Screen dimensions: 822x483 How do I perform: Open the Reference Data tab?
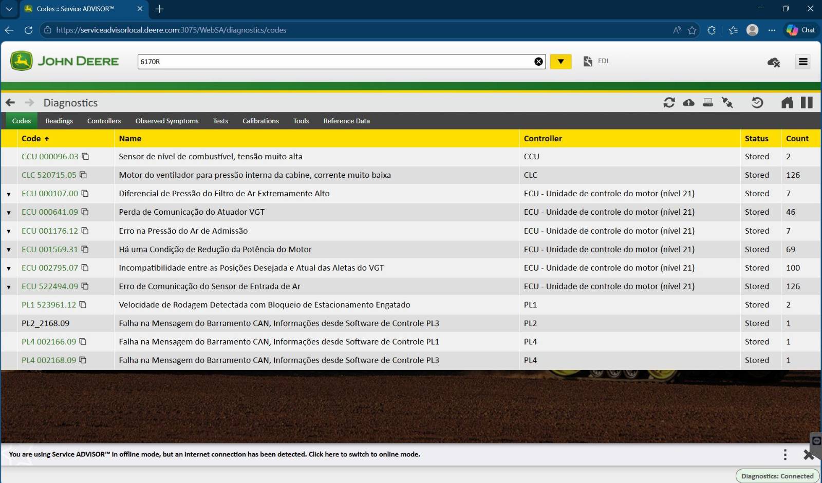click(x=346, y=121)
